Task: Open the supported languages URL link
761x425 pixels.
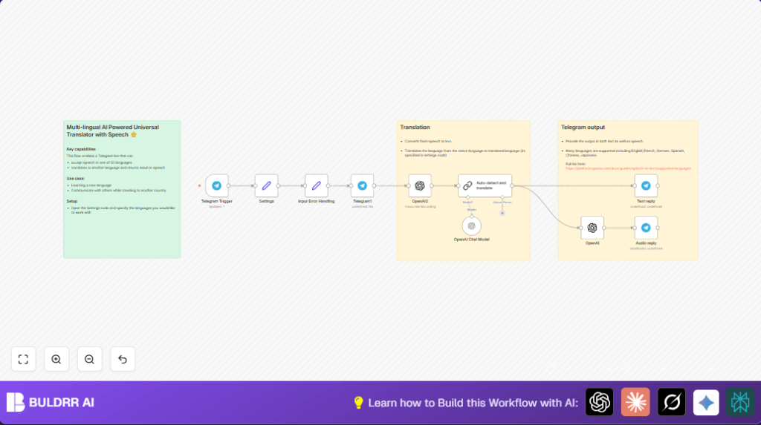Action: click(628, 168)
